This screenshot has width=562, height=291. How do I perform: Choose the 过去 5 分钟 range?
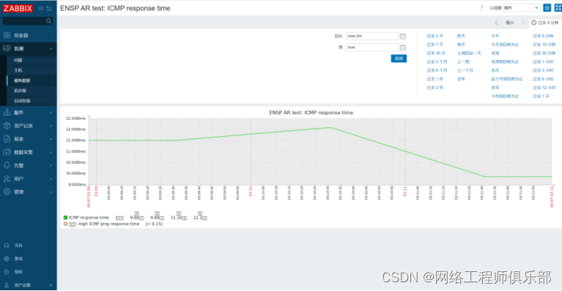[543, 36]
